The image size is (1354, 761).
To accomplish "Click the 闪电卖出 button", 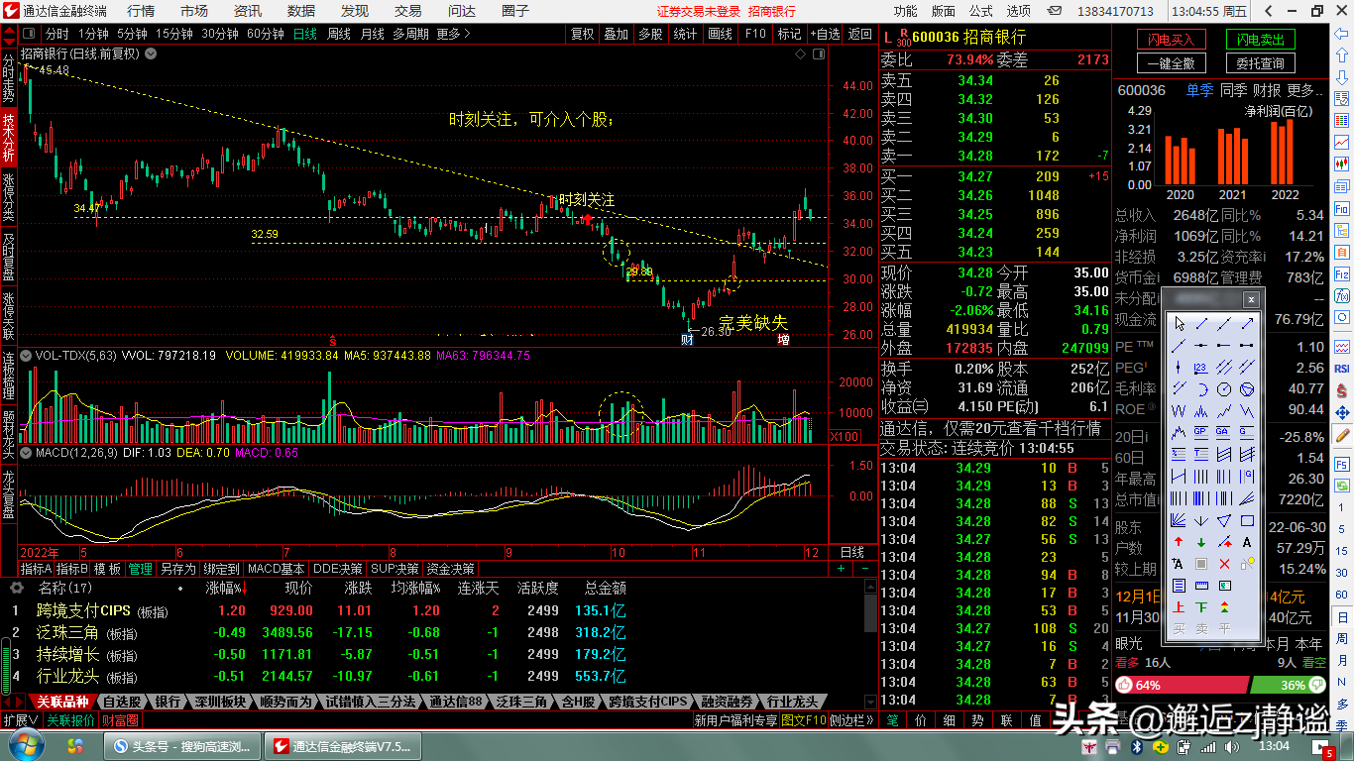I will (1261, 40).
